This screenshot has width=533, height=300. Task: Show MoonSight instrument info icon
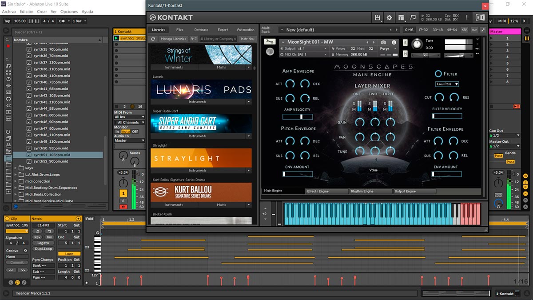(394, 42)
